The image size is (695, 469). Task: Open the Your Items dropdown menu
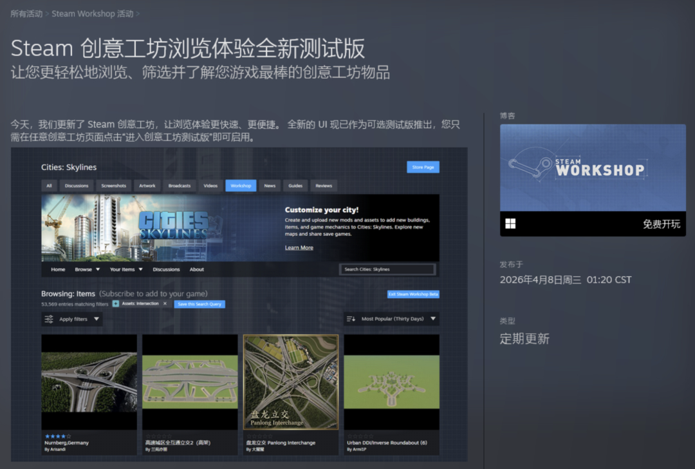point(126,269)
